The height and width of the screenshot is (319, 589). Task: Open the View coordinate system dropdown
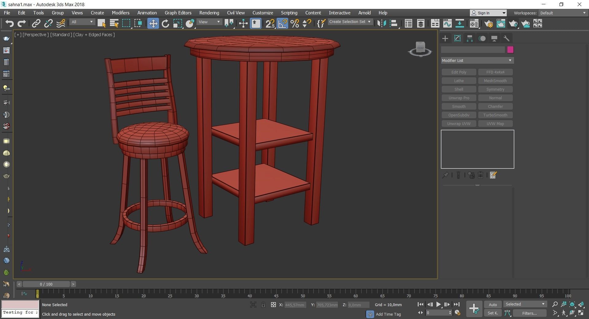[x=209, y=22]
